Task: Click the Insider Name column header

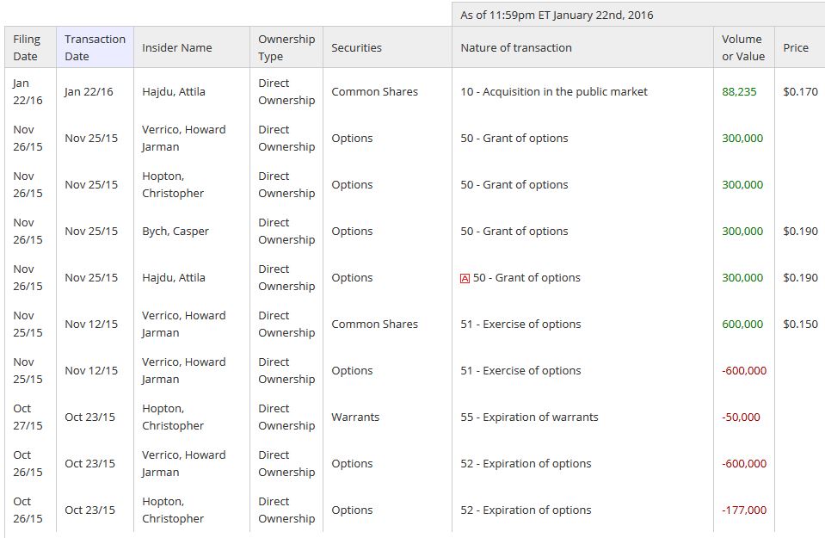Action: [177, 48]
